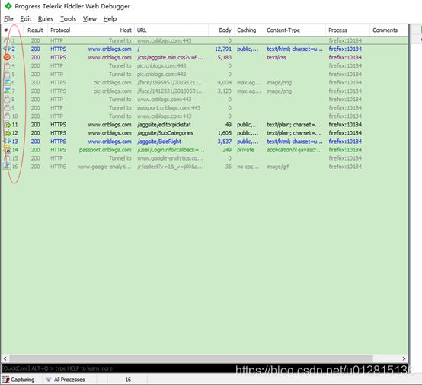Open the Rules menu
Screen dimensions: 422x385
pos(46,19)
